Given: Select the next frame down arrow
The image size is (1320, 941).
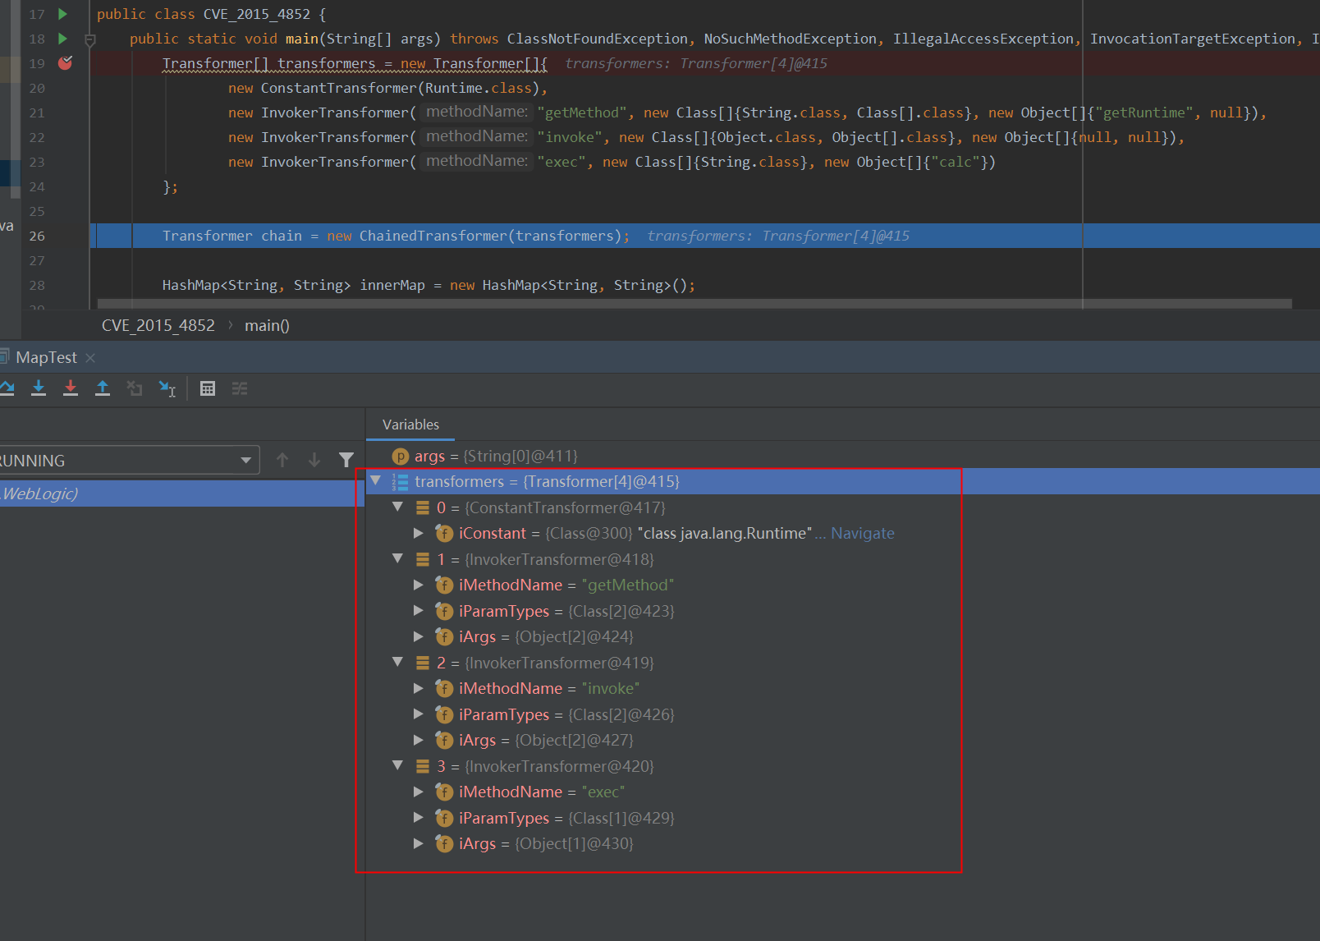Looking at the screenshot, I should [x=314, y=460].
